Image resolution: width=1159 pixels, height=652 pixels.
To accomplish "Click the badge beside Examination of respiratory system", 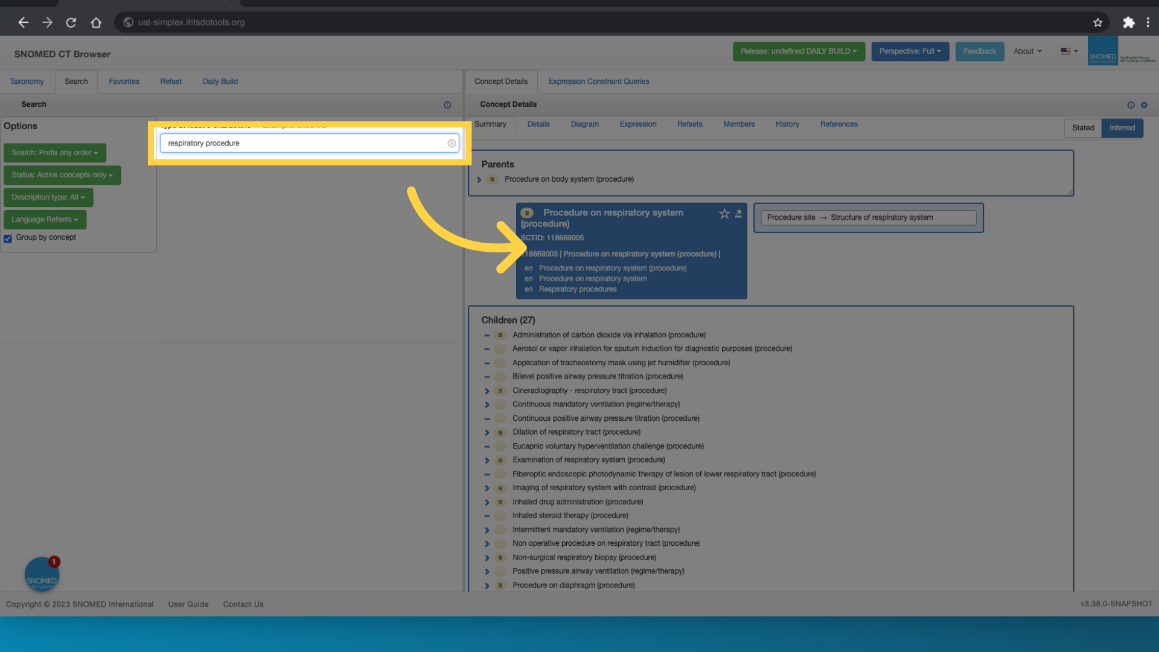I will point(500,460).
